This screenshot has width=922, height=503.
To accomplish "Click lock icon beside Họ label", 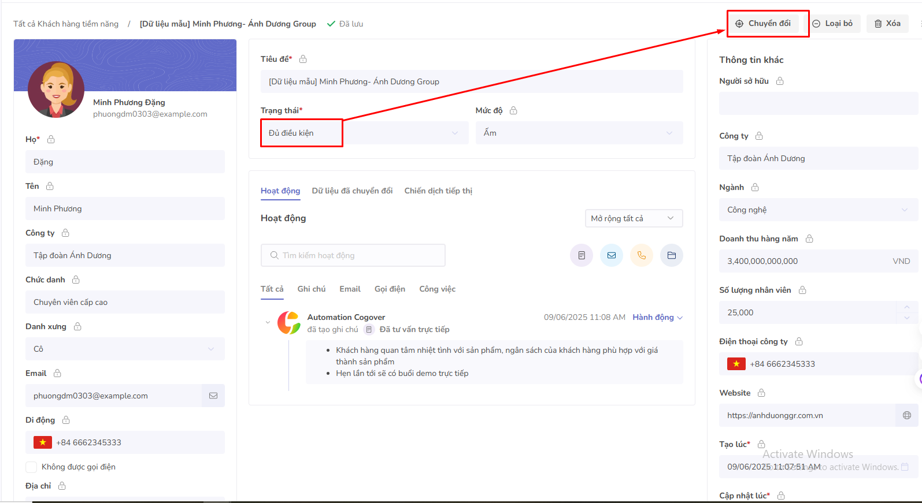I will (x=51, y=139).
